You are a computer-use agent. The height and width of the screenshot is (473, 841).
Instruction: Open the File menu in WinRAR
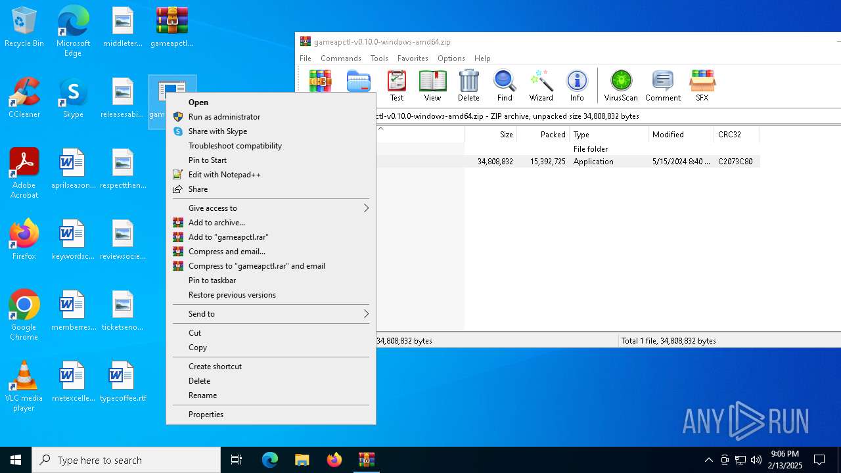pyautogui.click(x=306, y=58)
